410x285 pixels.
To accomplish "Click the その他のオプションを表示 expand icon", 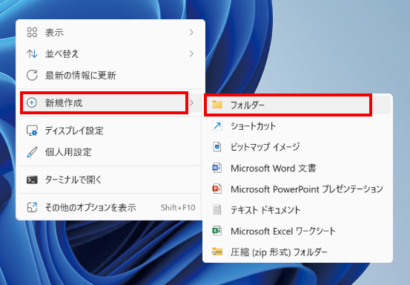I will coord(32,208).
